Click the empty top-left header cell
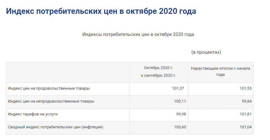 pos(68,72)
